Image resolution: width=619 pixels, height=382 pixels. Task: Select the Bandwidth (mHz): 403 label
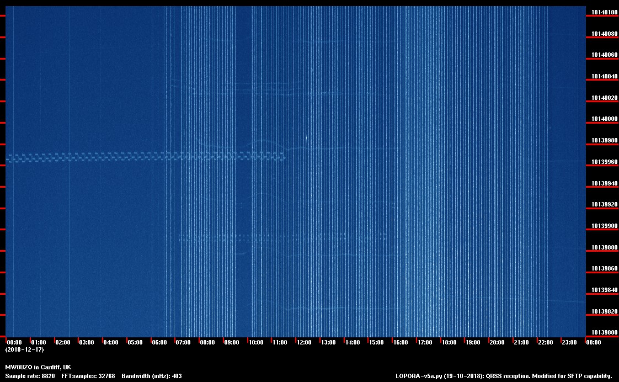tap(151, 376)
